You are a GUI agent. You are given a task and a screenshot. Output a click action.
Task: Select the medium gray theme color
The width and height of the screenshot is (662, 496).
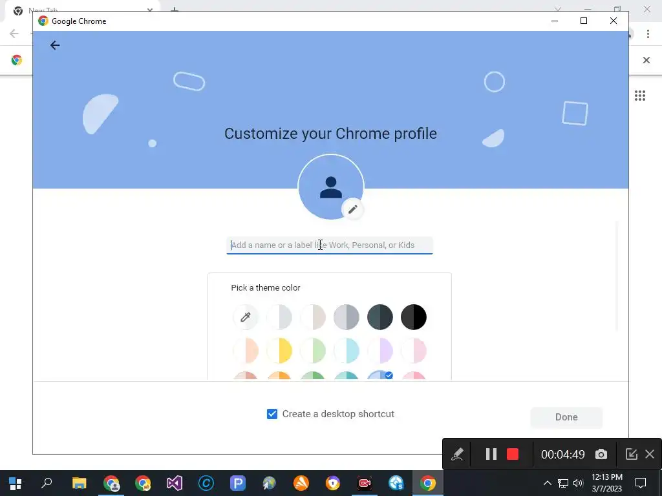click(347, 316)
